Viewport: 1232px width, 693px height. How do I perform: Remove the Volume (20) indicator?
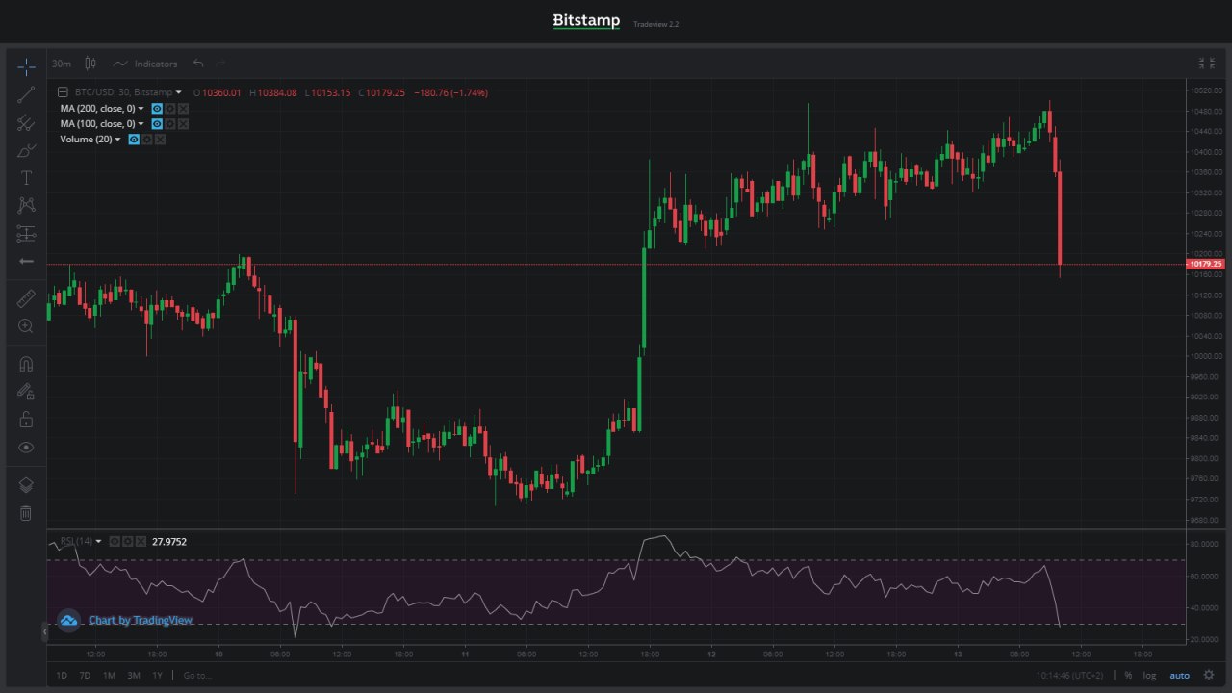click(160, 140)
